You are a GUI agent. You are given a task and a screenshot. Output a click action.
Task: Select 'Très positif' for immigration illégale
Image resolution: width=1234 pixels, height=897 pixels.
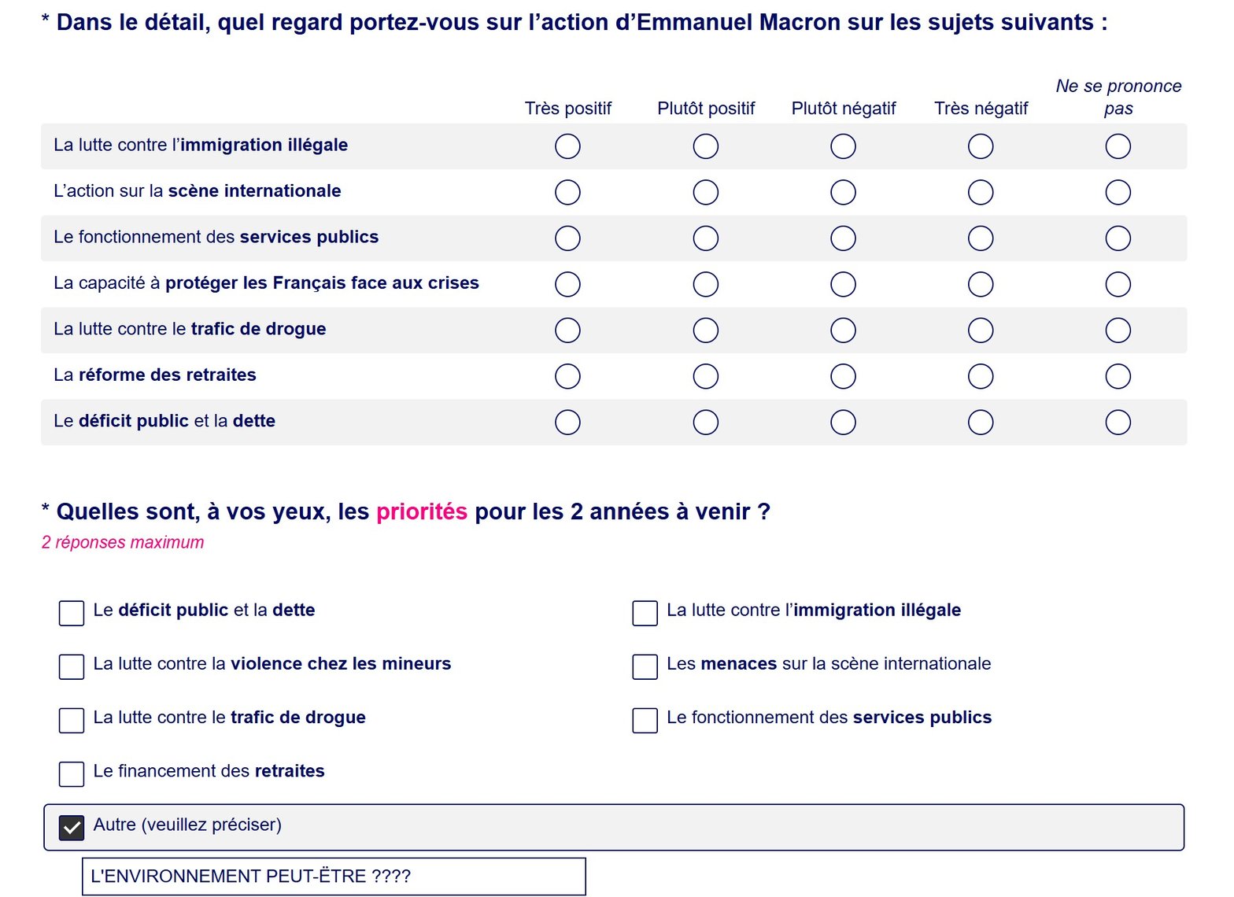point(567,146)
